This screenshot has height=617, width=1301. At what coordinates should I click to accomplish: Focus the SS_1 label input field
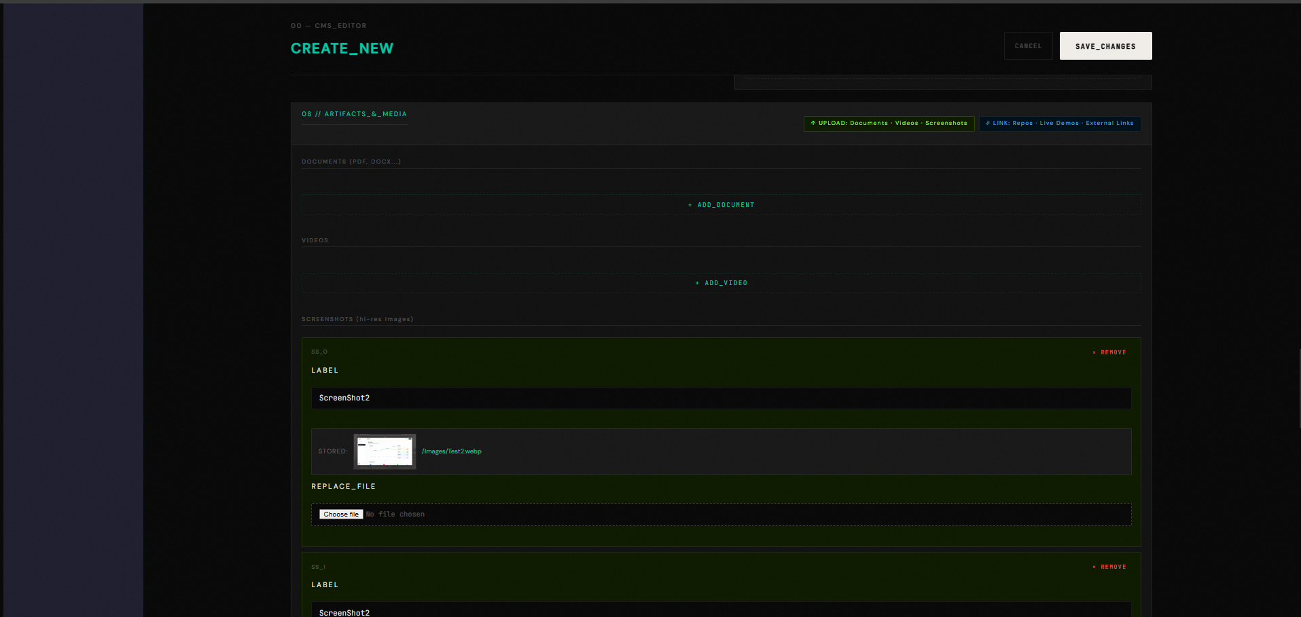(720, 610)
